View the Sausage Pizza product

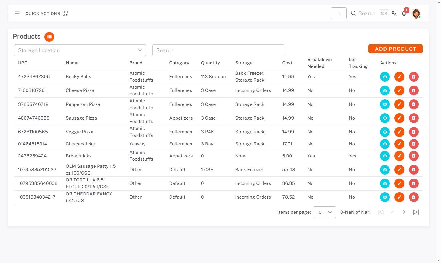click(x=385, y=118)
